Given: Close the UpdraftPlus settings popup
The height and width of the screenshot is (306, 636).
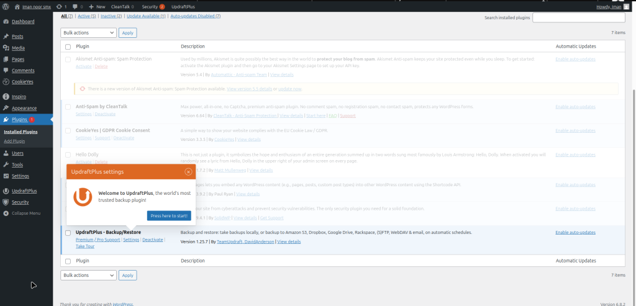Looking at the screenshot, I should tap(188, 172).
